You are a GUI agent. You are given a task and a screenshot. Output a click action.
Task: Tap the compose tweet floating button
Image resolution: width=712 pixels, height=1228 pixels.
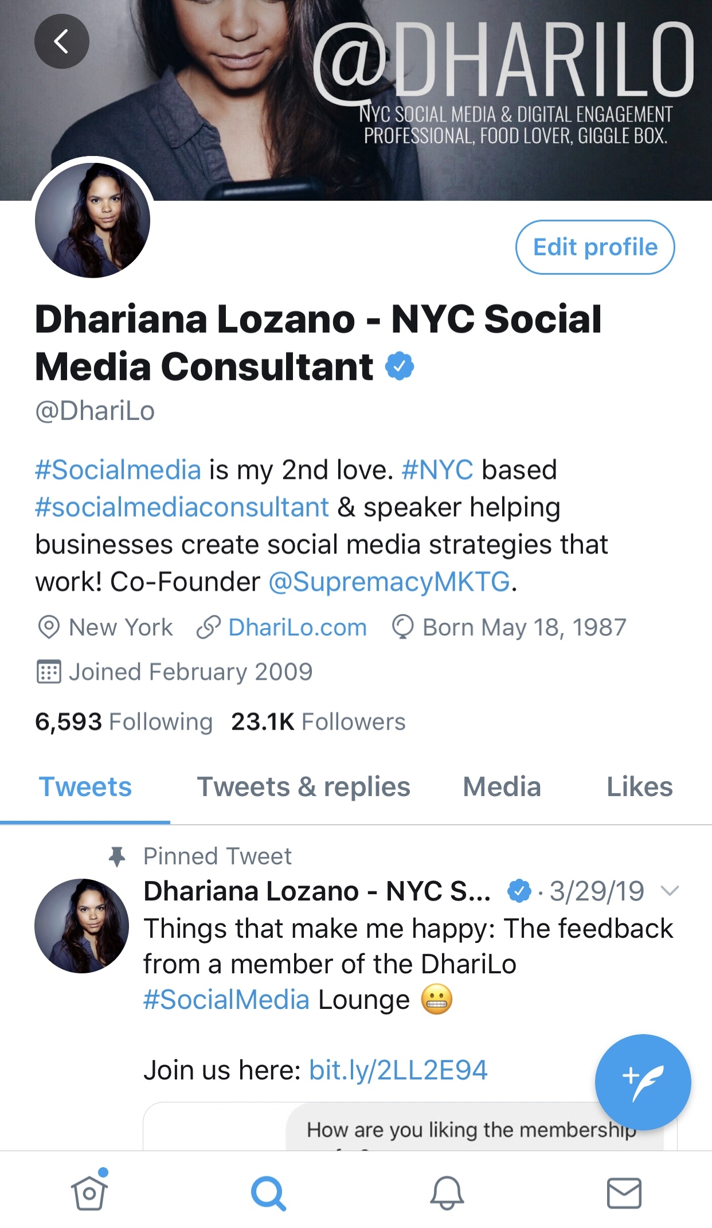643,1082
